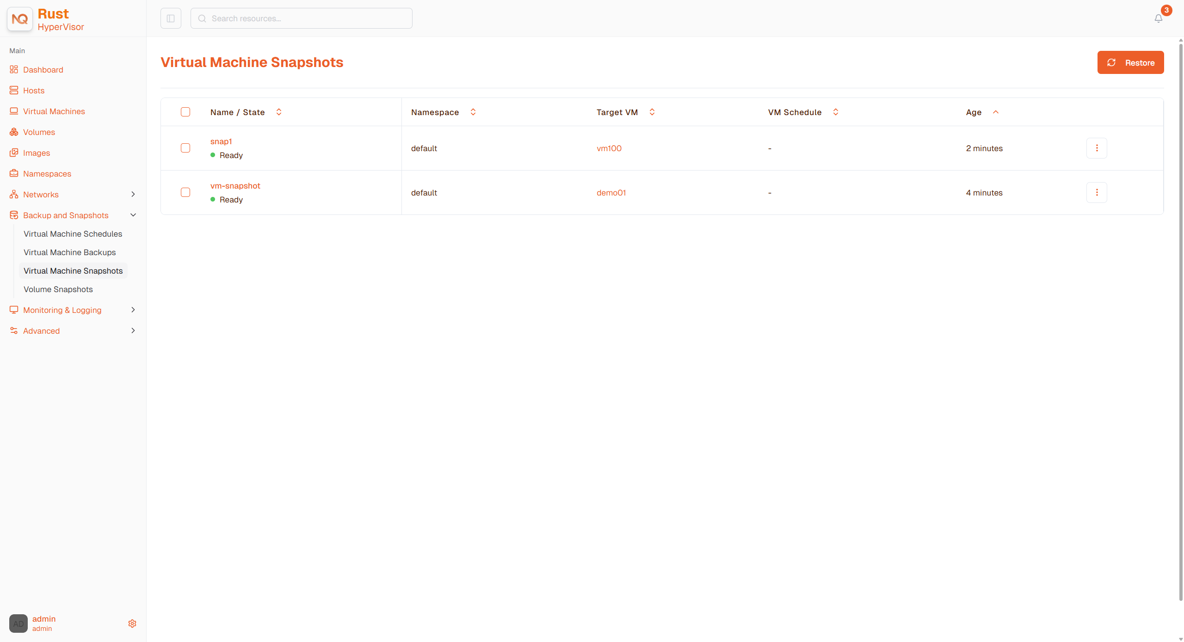Click the Monitoring & Logging monitor icon
1184x642 pixels.
click(x=14, y=310)
